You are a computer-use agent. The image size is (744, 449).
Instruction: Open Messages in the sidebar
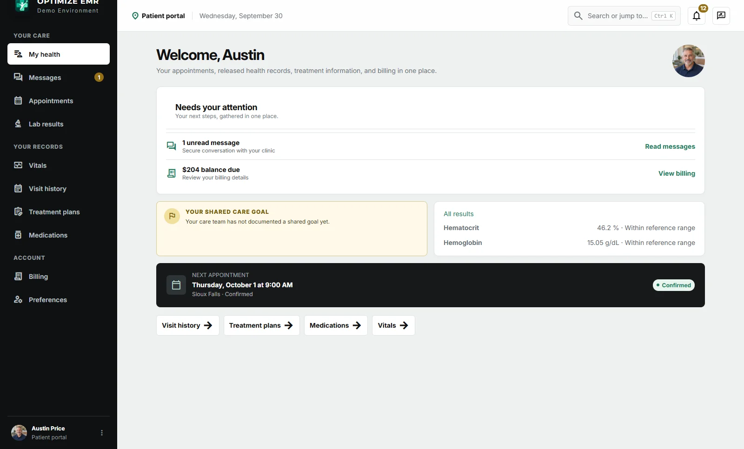pyautogui.click(x=59, y=77)
